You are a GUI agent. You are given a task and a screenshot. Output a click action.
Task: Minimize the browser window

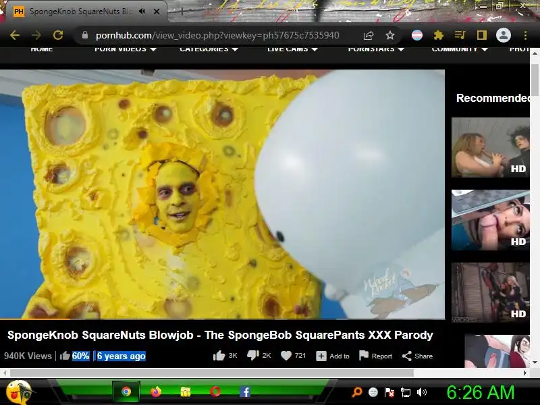pyautogui.click(x=484, y=6)
